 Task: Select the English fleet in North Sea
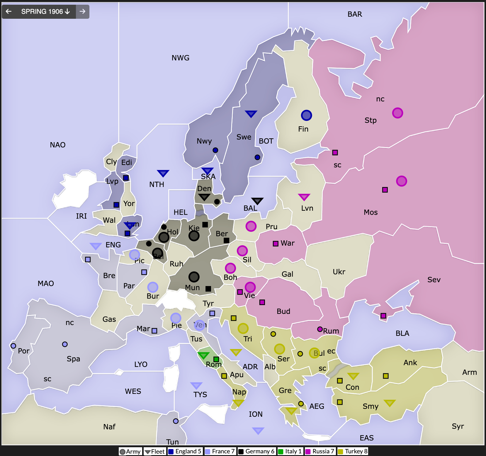pos(163,173)
